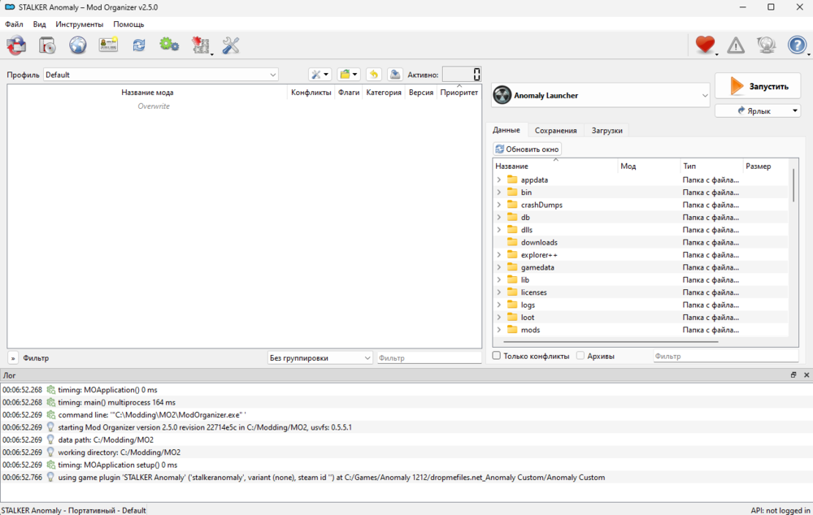The image size is (813, 515).
Task: Expand the gamedata folder tree node
Action: (498, 267)
